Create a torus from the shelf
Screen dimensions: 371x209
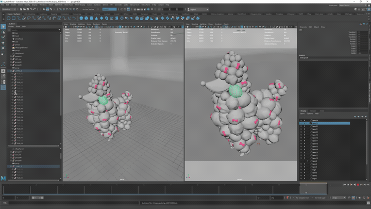click(107, 18)
